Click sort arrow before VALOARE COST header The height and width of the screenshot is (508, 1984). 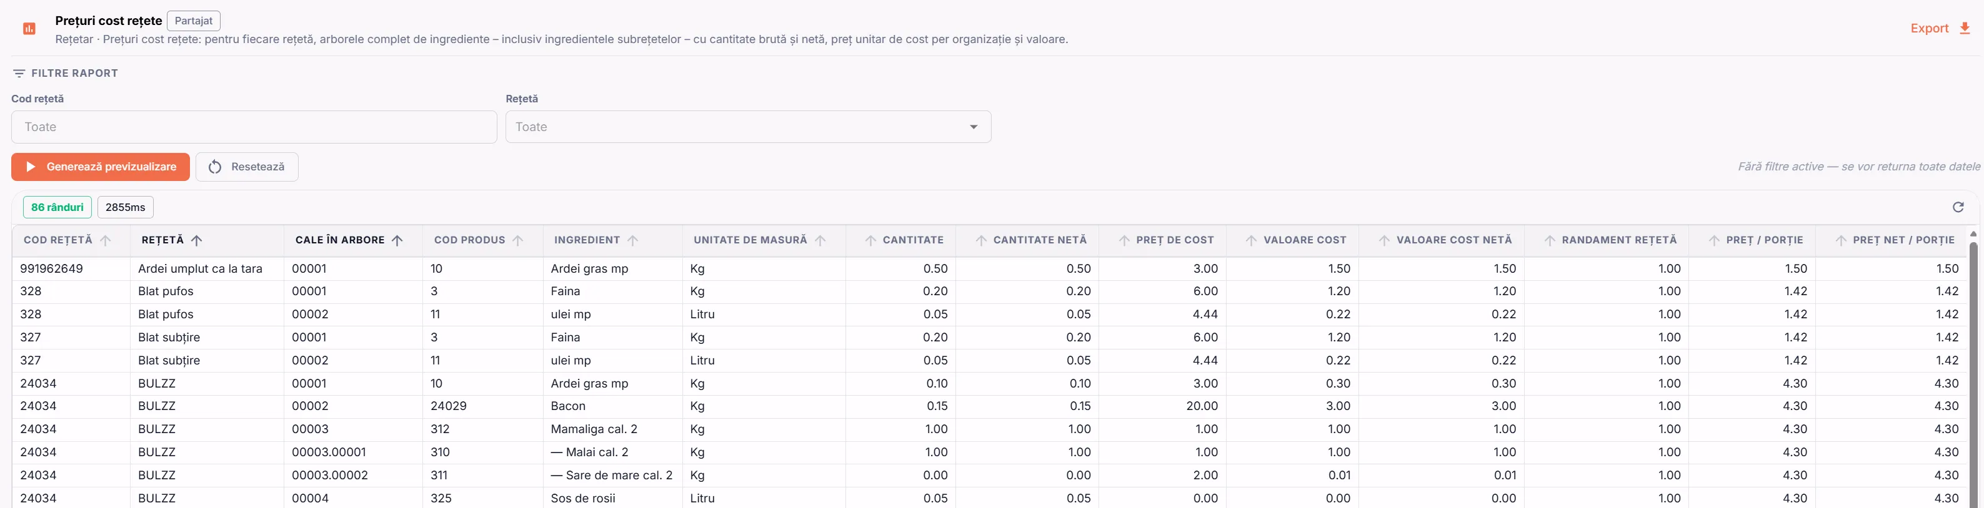(1252, 240)
